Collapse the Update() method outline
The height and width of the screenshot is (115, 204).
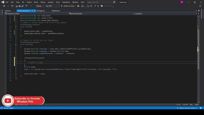pos(16,44)
